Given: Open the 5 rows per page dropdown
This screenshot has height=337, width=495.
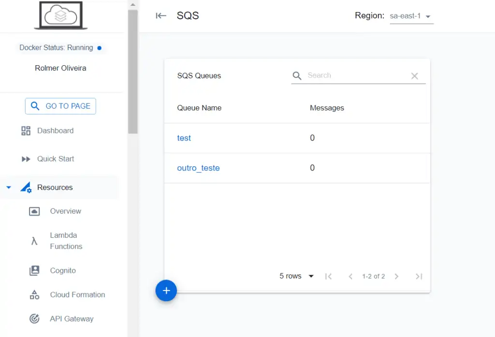Looking at the screenshot, I should (296, 276).
